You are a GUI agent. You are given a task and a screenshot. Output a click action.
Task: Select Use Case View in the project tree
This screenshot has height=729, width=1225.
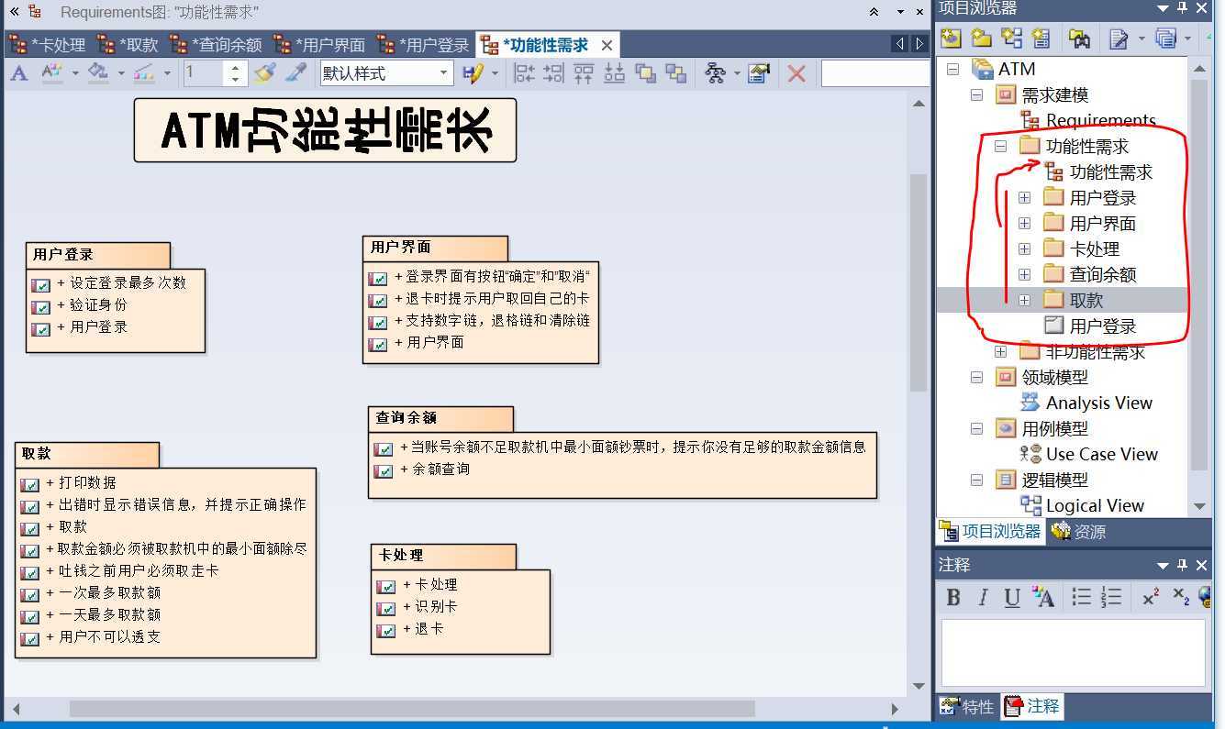pyautogui.click(x=1101, y=454)
